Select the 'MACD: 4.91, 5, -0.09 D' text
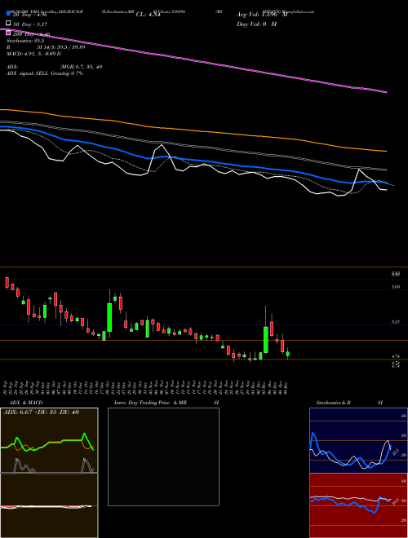408x538 pixels. (33, 54)
